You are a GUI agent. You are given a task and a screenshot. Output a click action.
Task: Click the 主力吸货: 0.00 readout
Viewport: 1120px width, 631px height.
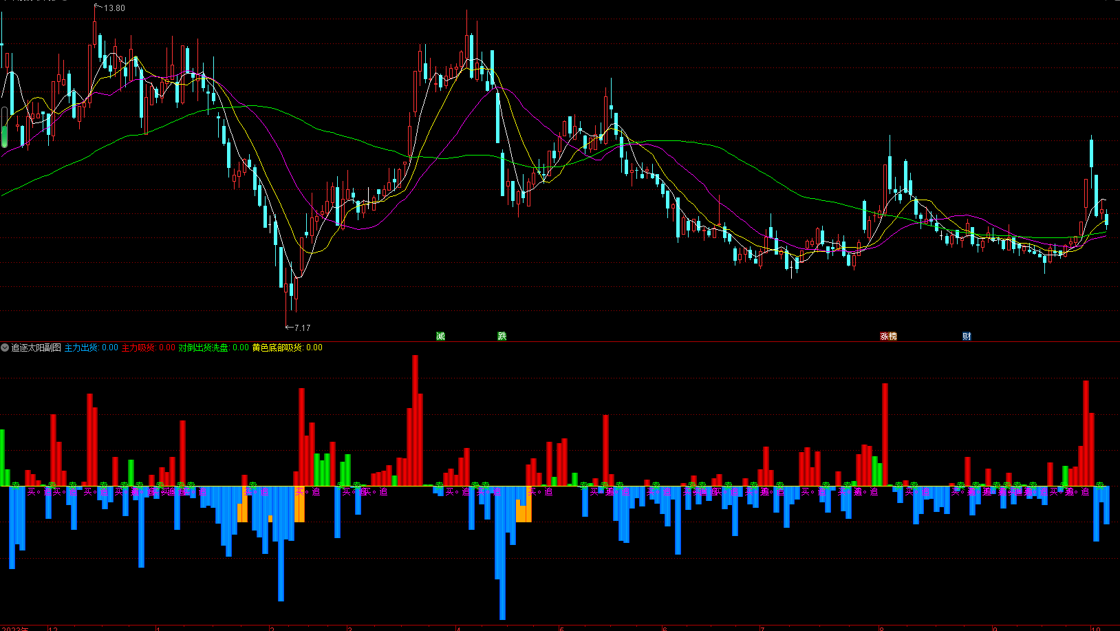(149, 347)
